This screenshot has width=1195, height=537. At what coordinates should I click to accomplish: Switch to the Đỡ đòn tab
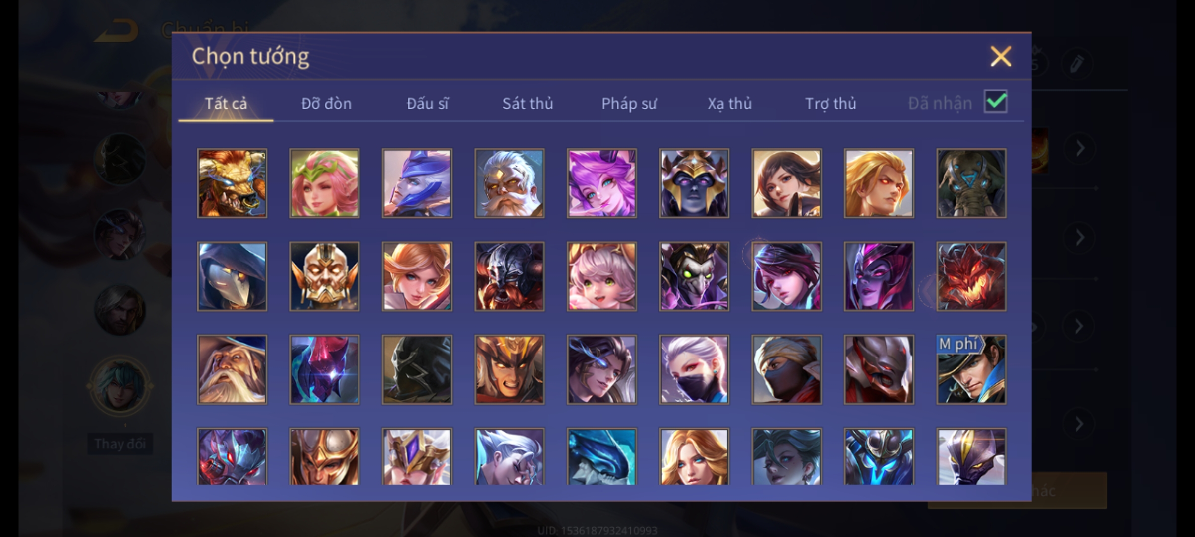[326, 103]
